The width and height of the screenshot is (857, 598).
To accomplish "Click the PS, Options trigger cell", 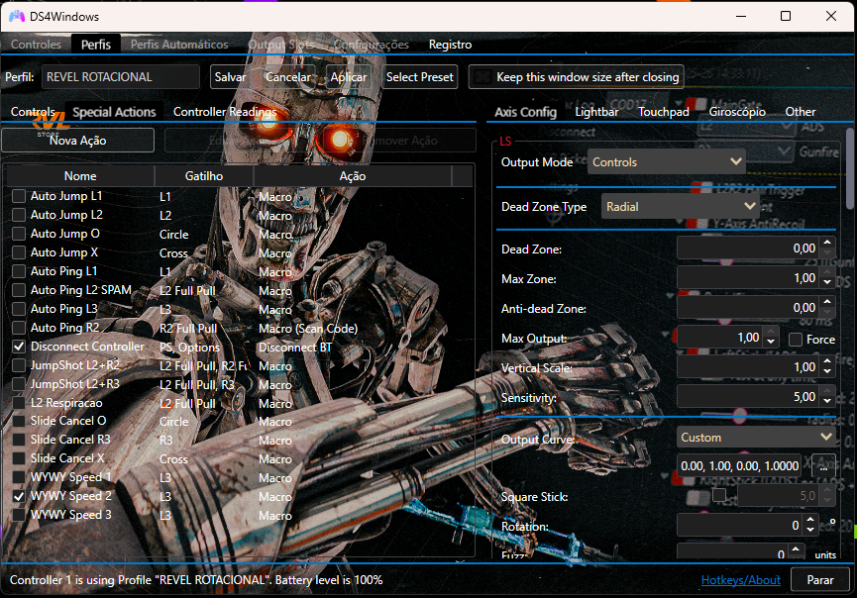I will pos(189,348).
